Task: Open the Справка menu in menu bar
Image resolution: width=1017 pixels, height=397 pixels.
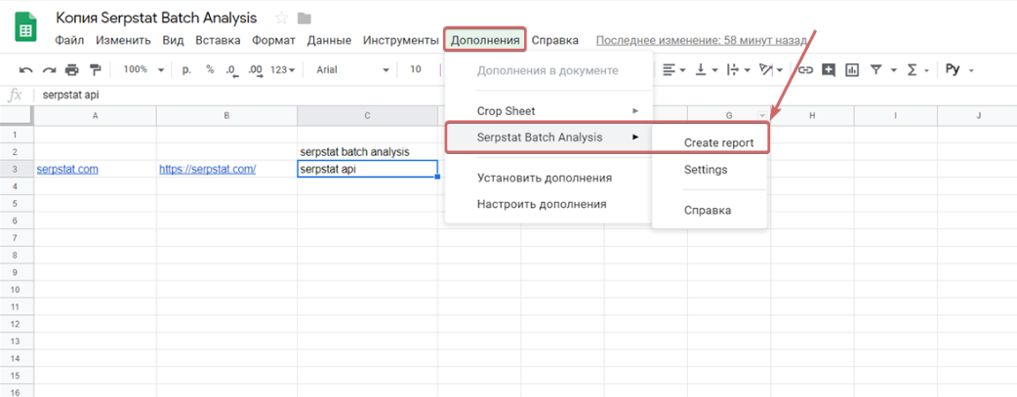Action: tap(555, 40)
